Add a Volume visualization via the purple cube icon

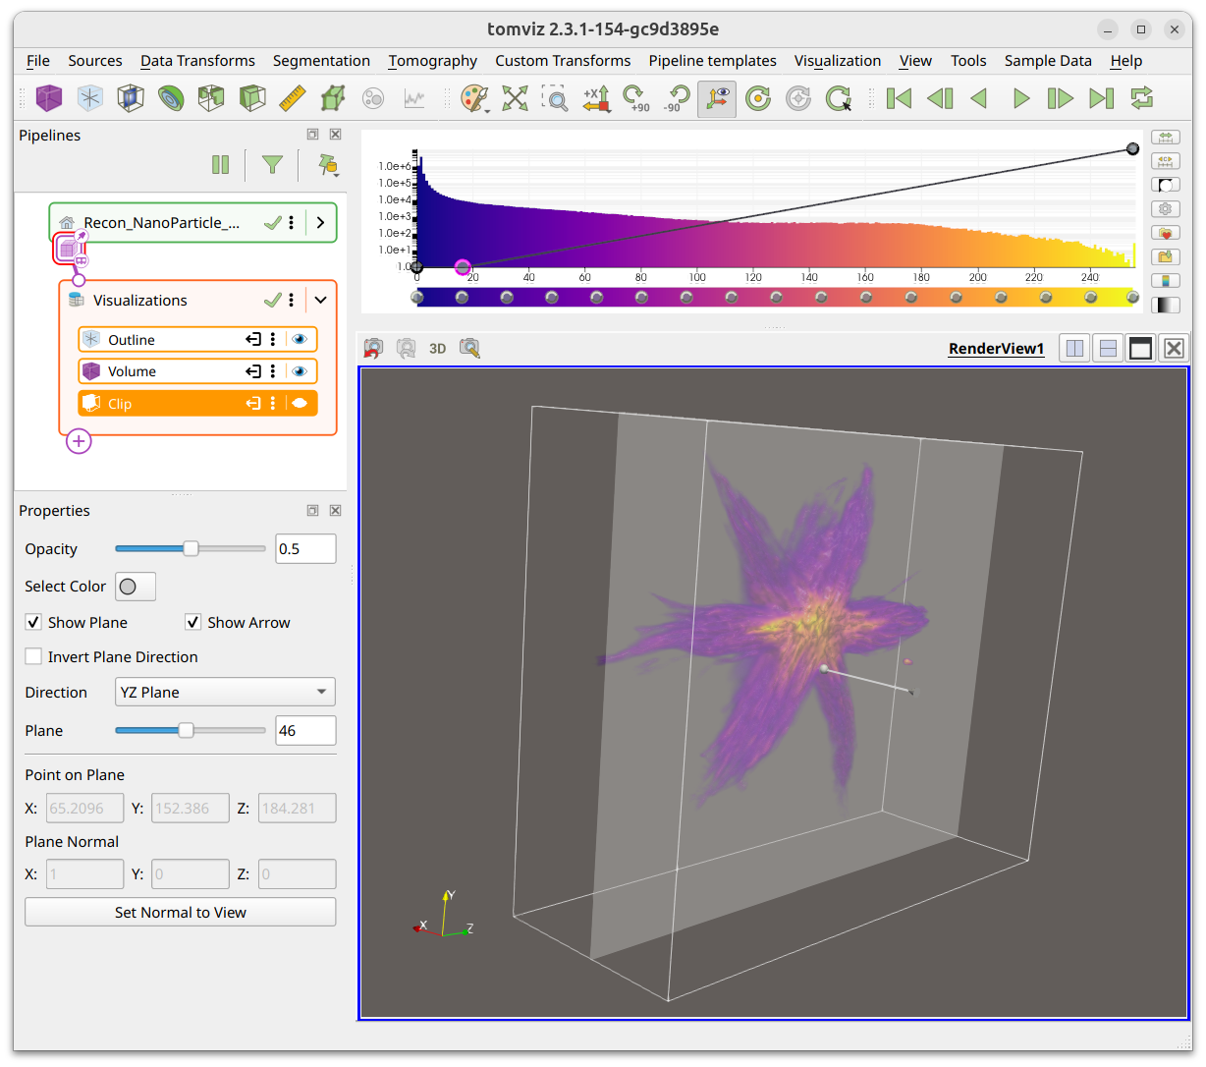49,97
